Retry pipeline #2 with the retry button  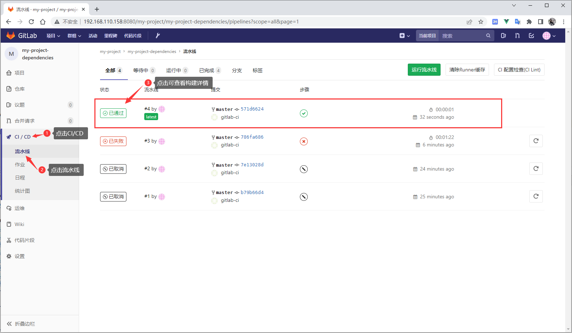click(536, 169)
